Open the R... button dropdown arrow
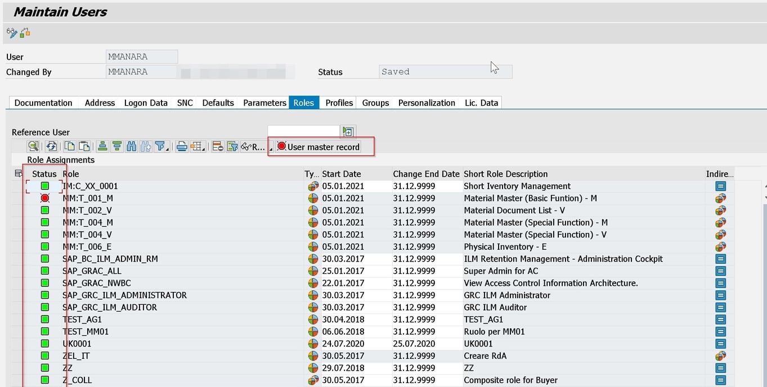This screenshot has height=387, width=767. click(270, 149)
